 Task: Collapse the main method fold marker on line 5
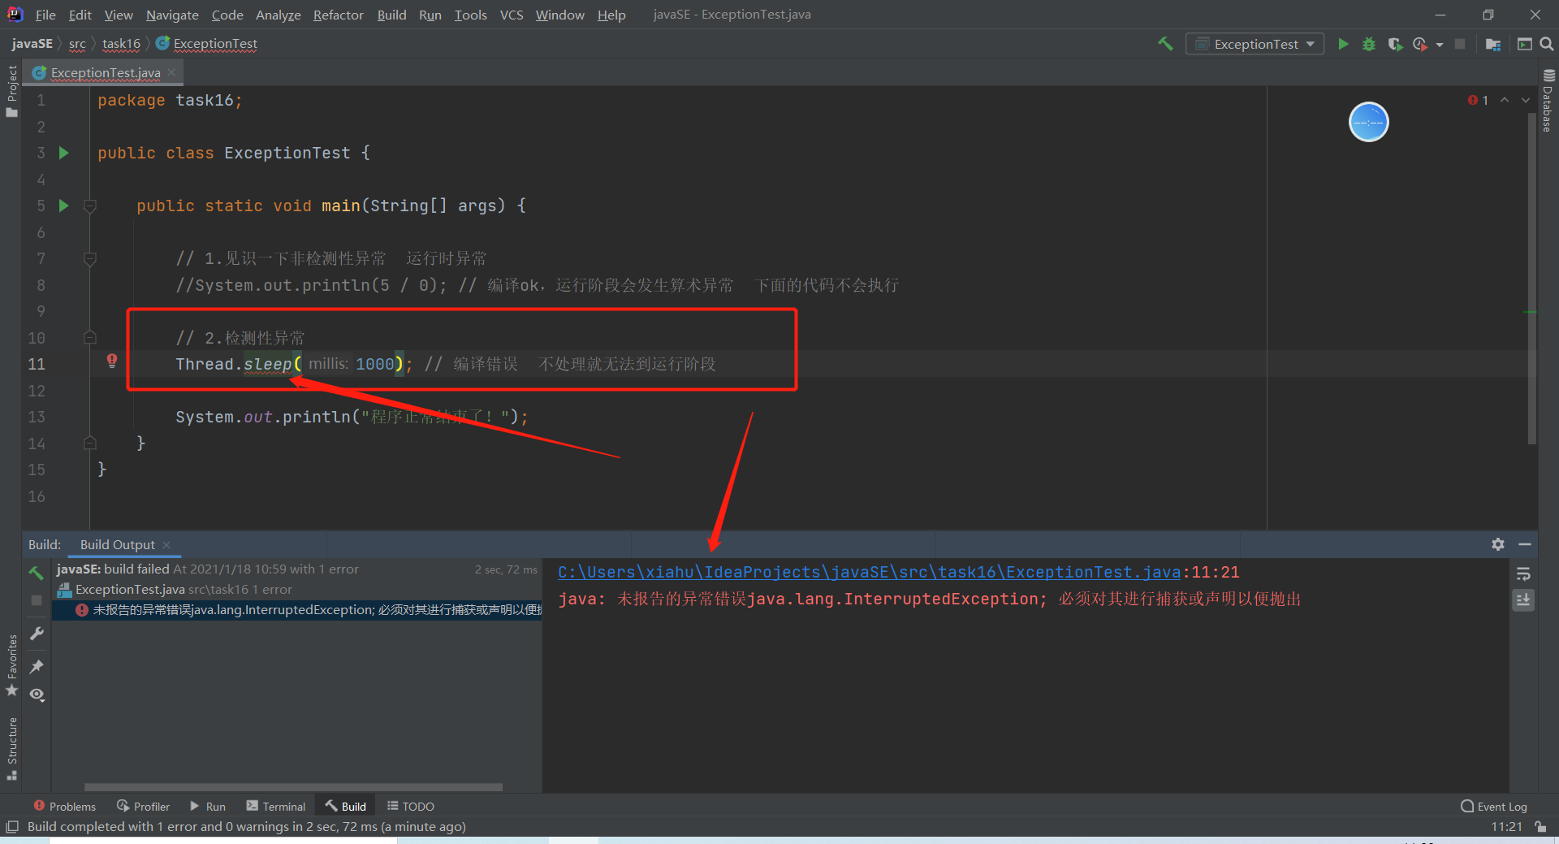click(x=90, y=206)
